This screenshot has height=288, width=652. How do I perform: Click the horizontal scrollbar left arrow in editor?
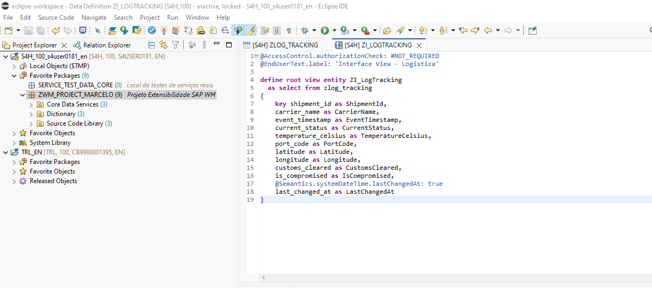(263, 278)
